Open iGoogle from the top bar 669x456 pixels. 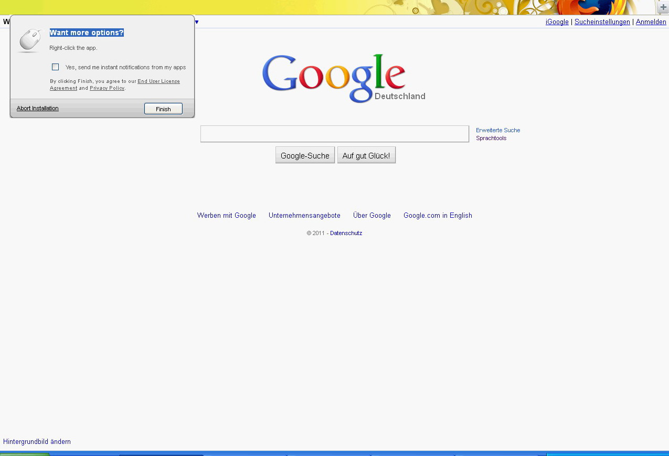pos(557,22)
